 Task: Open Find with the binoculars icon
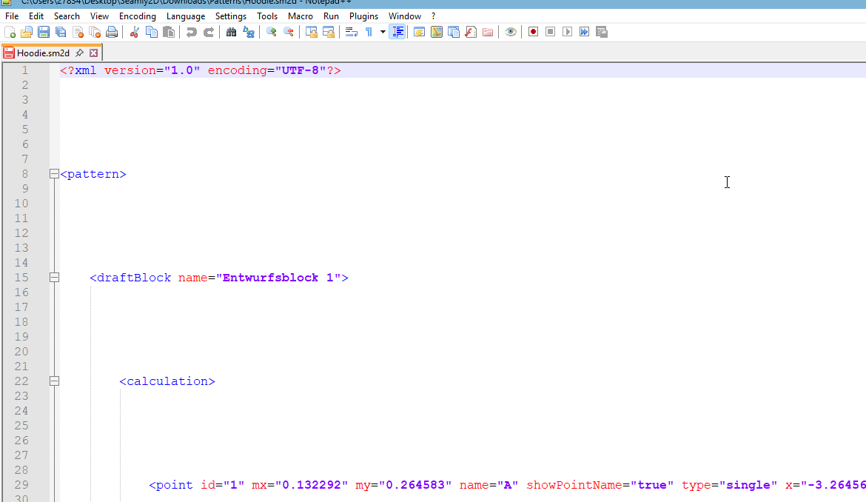pos(231,32)
